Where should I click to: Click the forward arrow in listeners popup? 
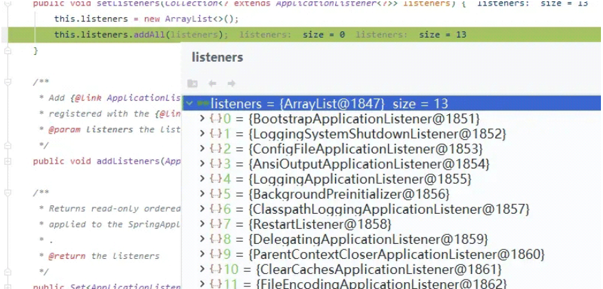click(x=231, y=84)
